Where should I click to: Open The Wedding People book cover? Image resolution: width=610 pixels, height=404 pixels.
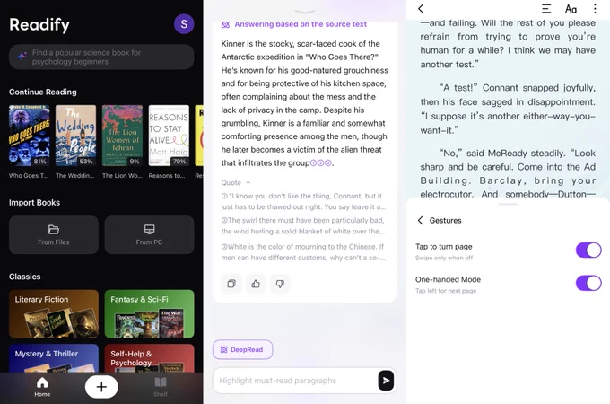[75, 136]
